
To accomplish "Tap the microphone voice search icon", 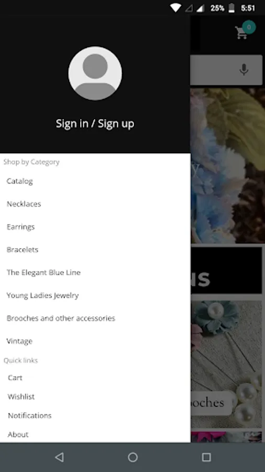I will (244, 70).
